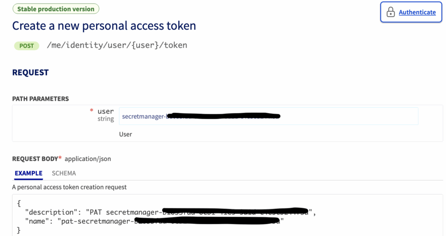
Task: Click the padlock icon beside Authenticate
Action: coord(391,12)
